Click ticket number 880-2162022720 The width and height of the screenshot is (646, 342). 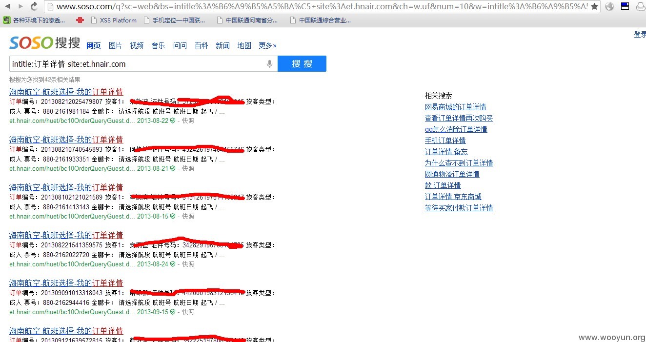(x=66, y=255)
